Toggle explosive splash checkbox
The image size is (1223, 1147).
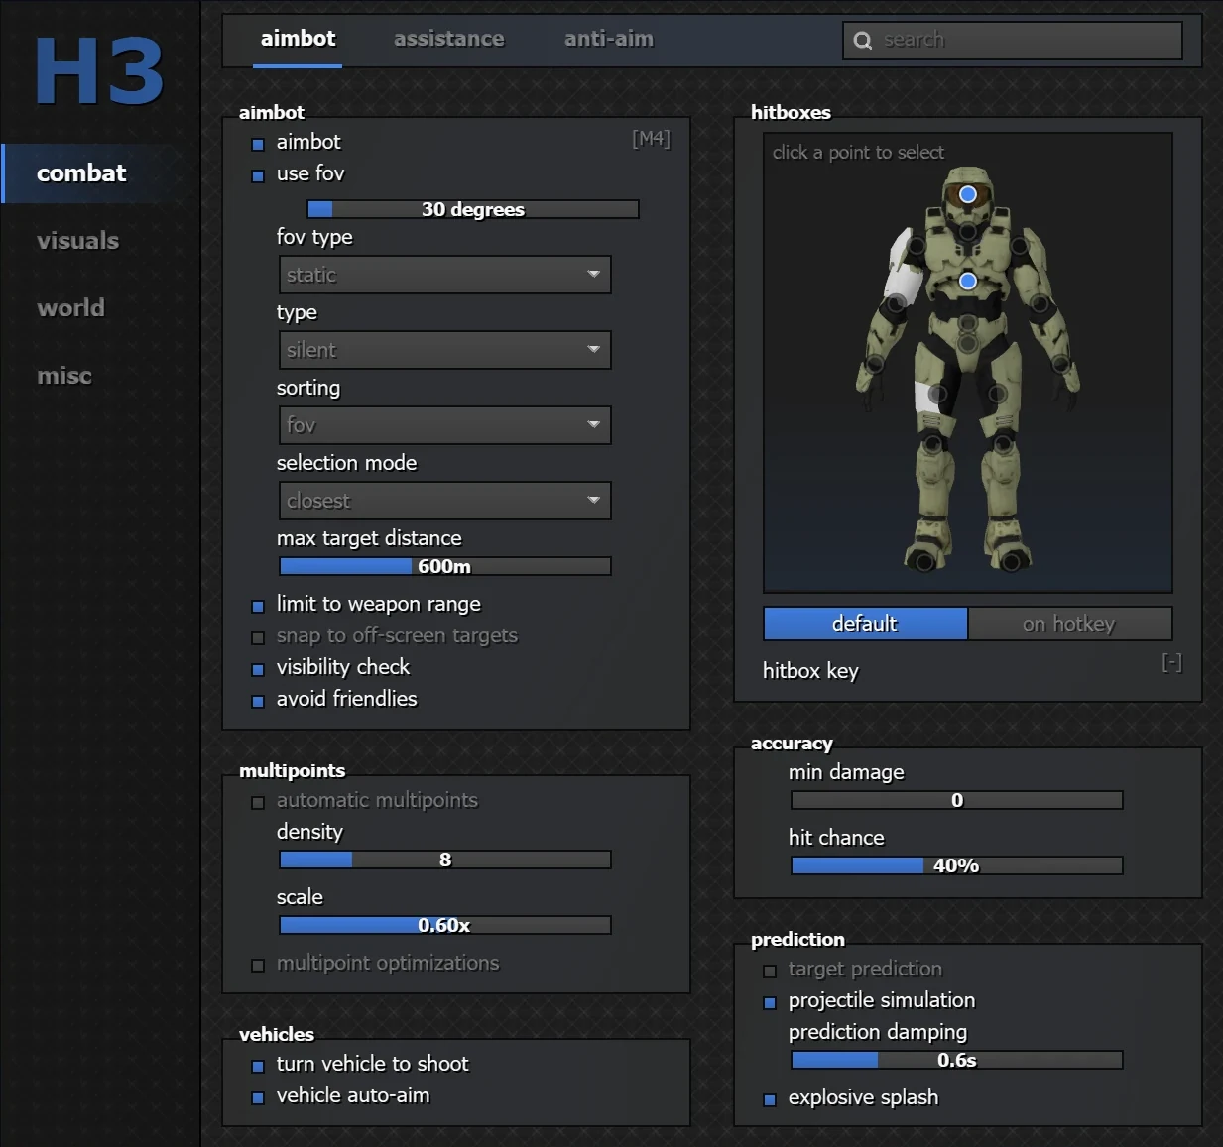[770, 1100]
